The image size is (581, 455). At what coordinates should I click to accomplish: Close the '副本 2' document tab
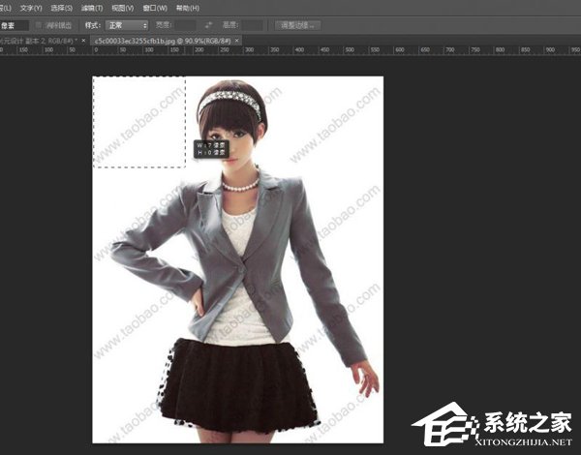click(84, 41)
